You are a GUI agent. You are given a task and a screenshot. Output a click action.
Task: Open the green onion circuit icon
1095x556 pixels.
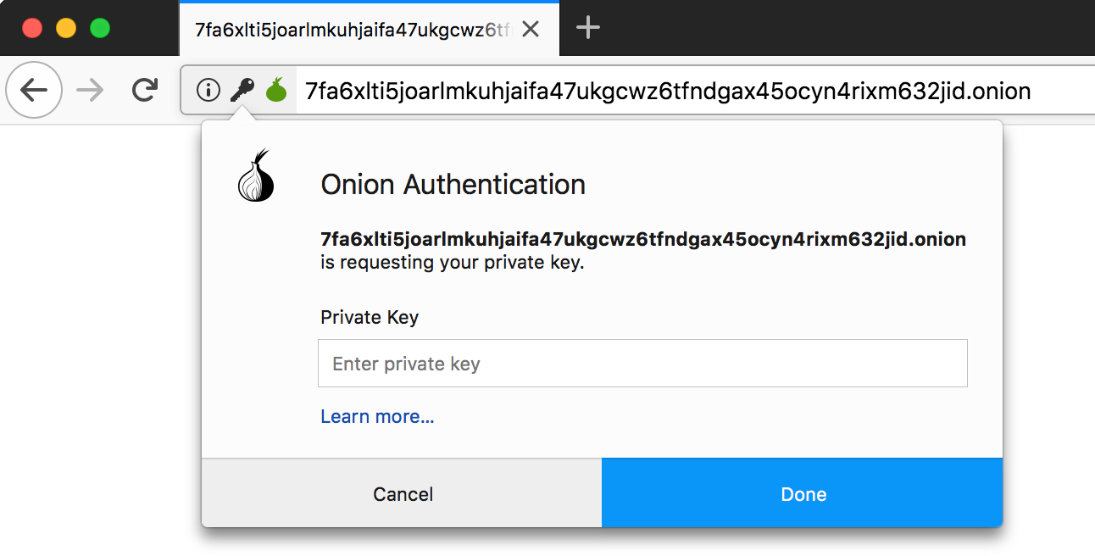[277, 90]
